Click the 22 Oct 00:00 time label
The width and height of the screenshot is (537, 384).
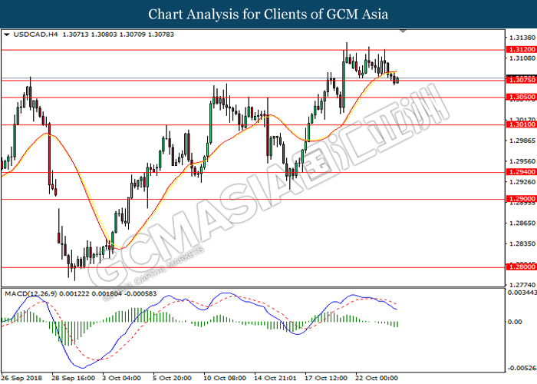tap(377, 378)
